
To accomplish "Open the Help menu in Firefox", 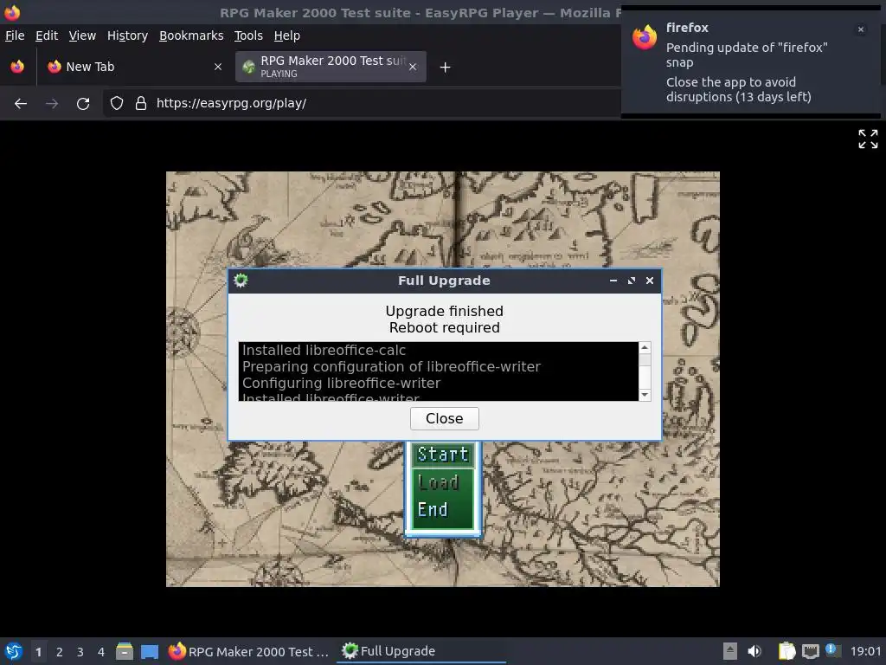I will pos(287,36).
